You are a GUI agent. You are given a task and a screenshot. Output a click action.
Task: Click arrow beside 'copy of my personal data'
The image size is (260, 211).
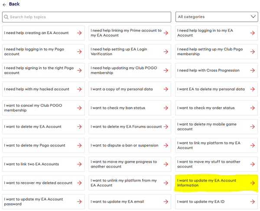coord(166,89)
